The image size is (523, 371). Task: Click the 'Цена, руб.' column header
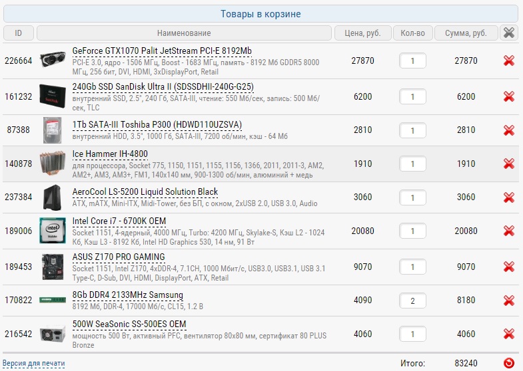(363, 33)
